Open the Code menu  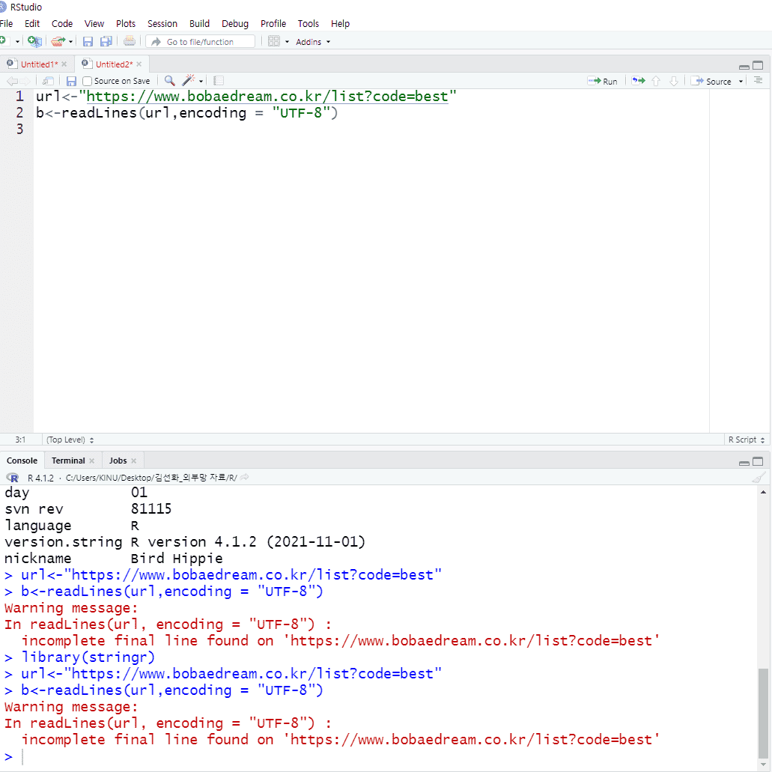point(62,24)
